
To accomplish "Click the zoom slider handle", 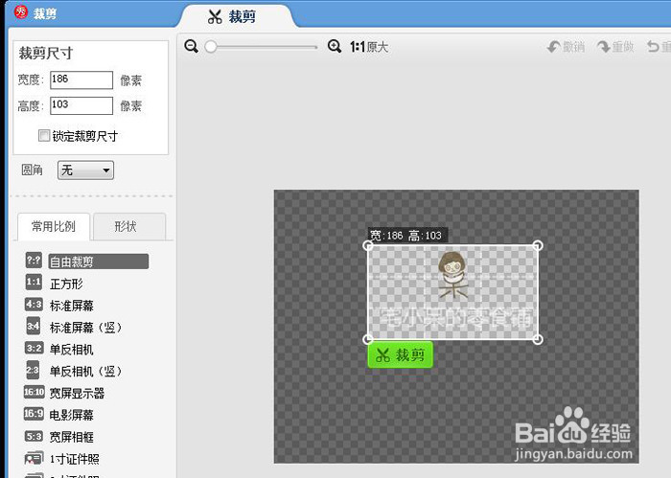I will [211, 47].
